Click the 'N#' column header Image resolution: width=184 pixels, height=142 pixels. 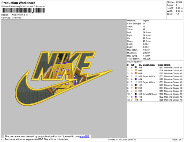132,65
